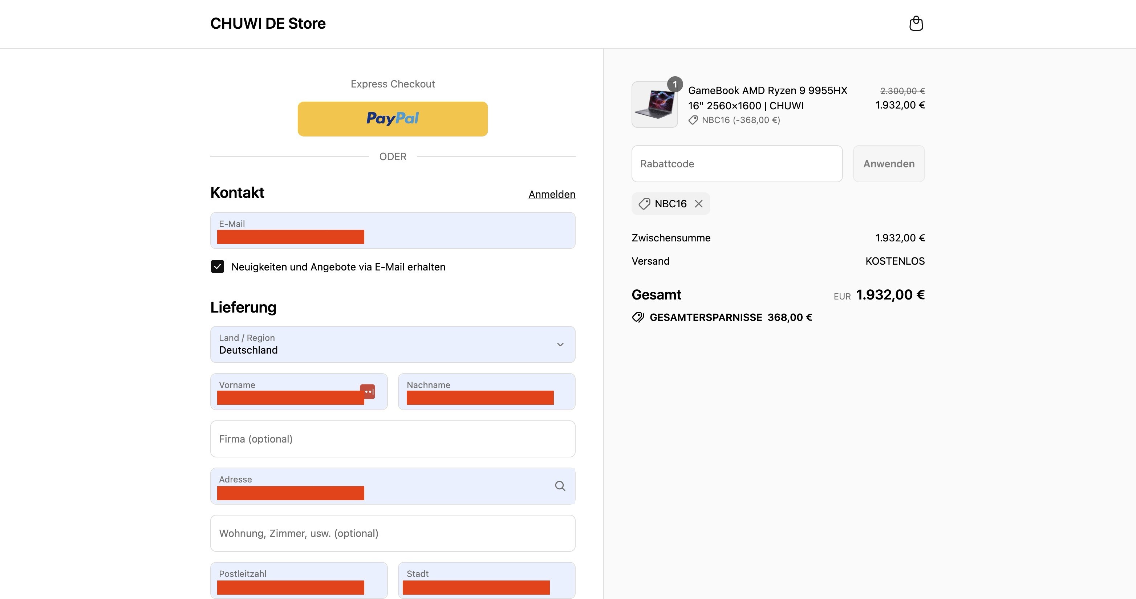This screenshot has height=599, width=1136.
Task: Pay with the PayPal express checkout button
Action: (x=393, y=119)
